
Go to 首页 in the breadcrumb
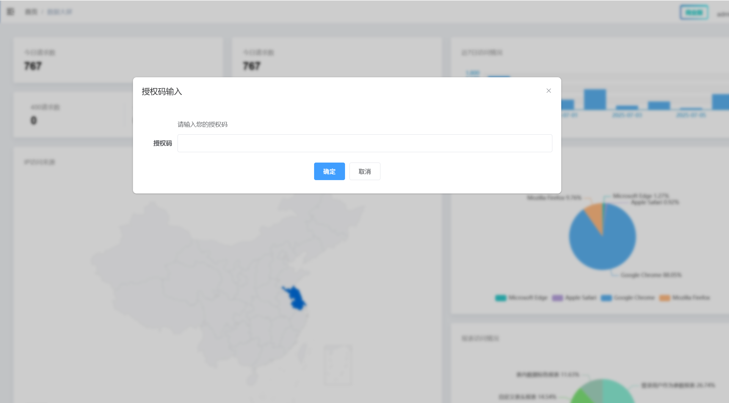point(31,12)
